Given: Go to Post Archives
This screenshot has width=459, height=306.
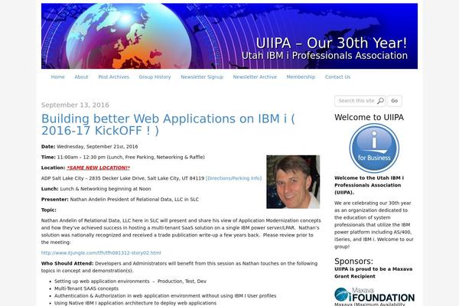Looking at the screenshot, I should pyautogui.click(x=113, y=76).
